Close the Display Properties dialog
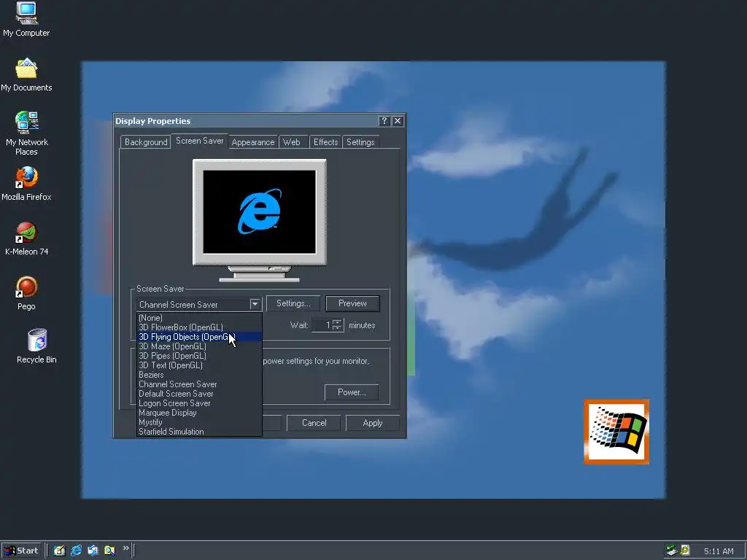The width and height of the screenshot is (747, 560). [x=398, y=121]
